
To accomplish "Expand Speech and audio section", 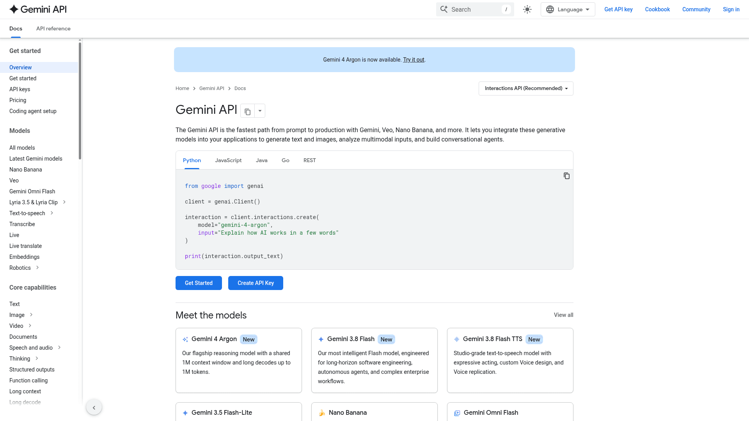I will [59, 347].
